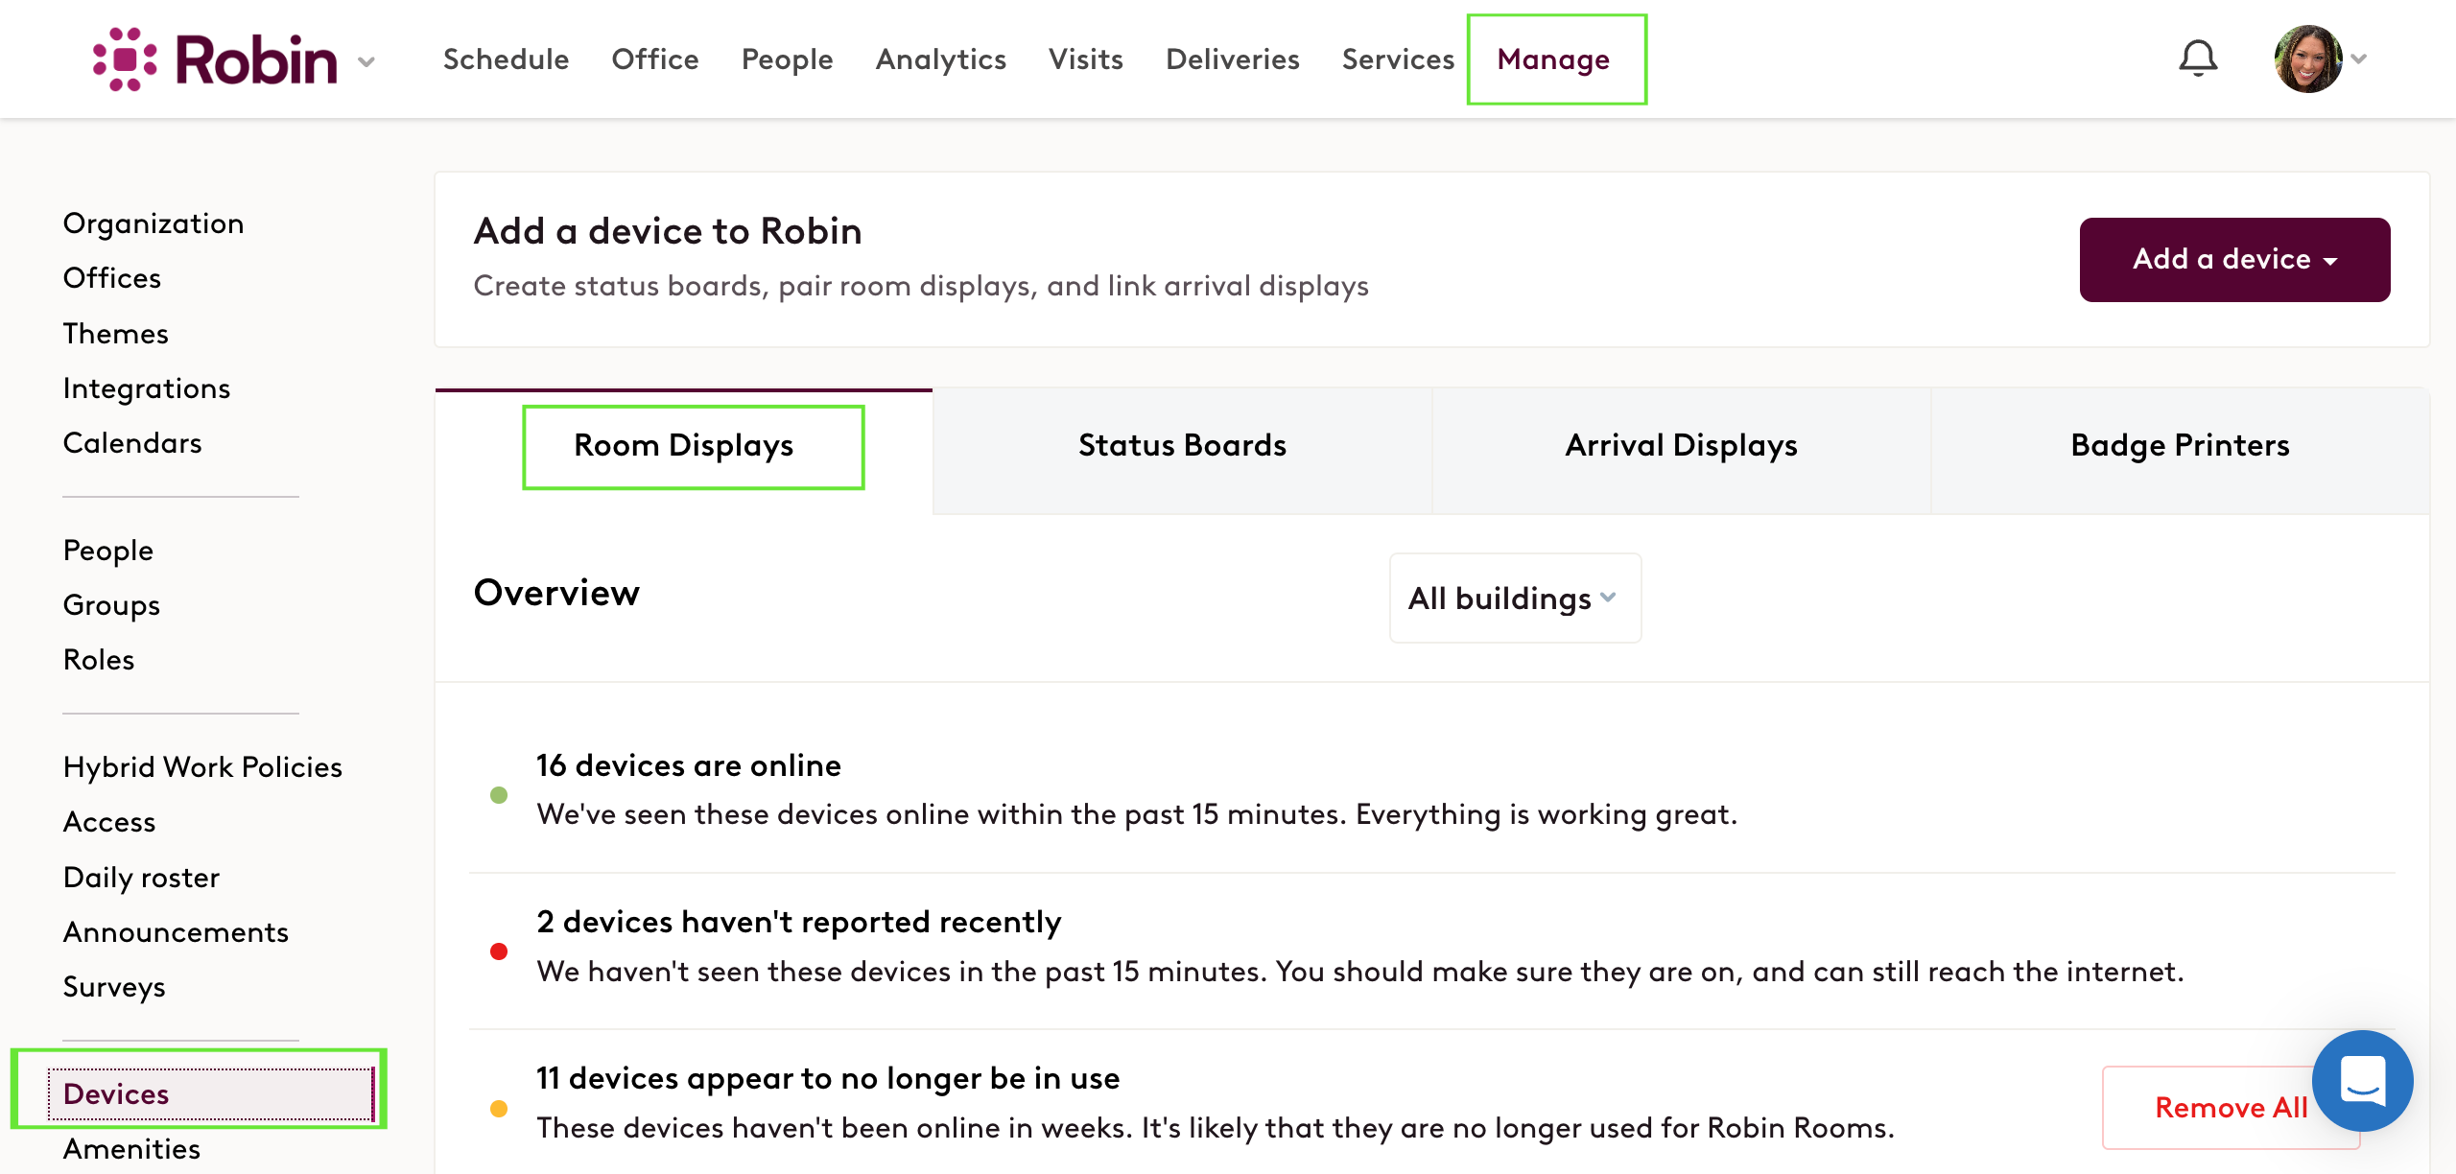Click the Robin logo

tap(215, 59)
